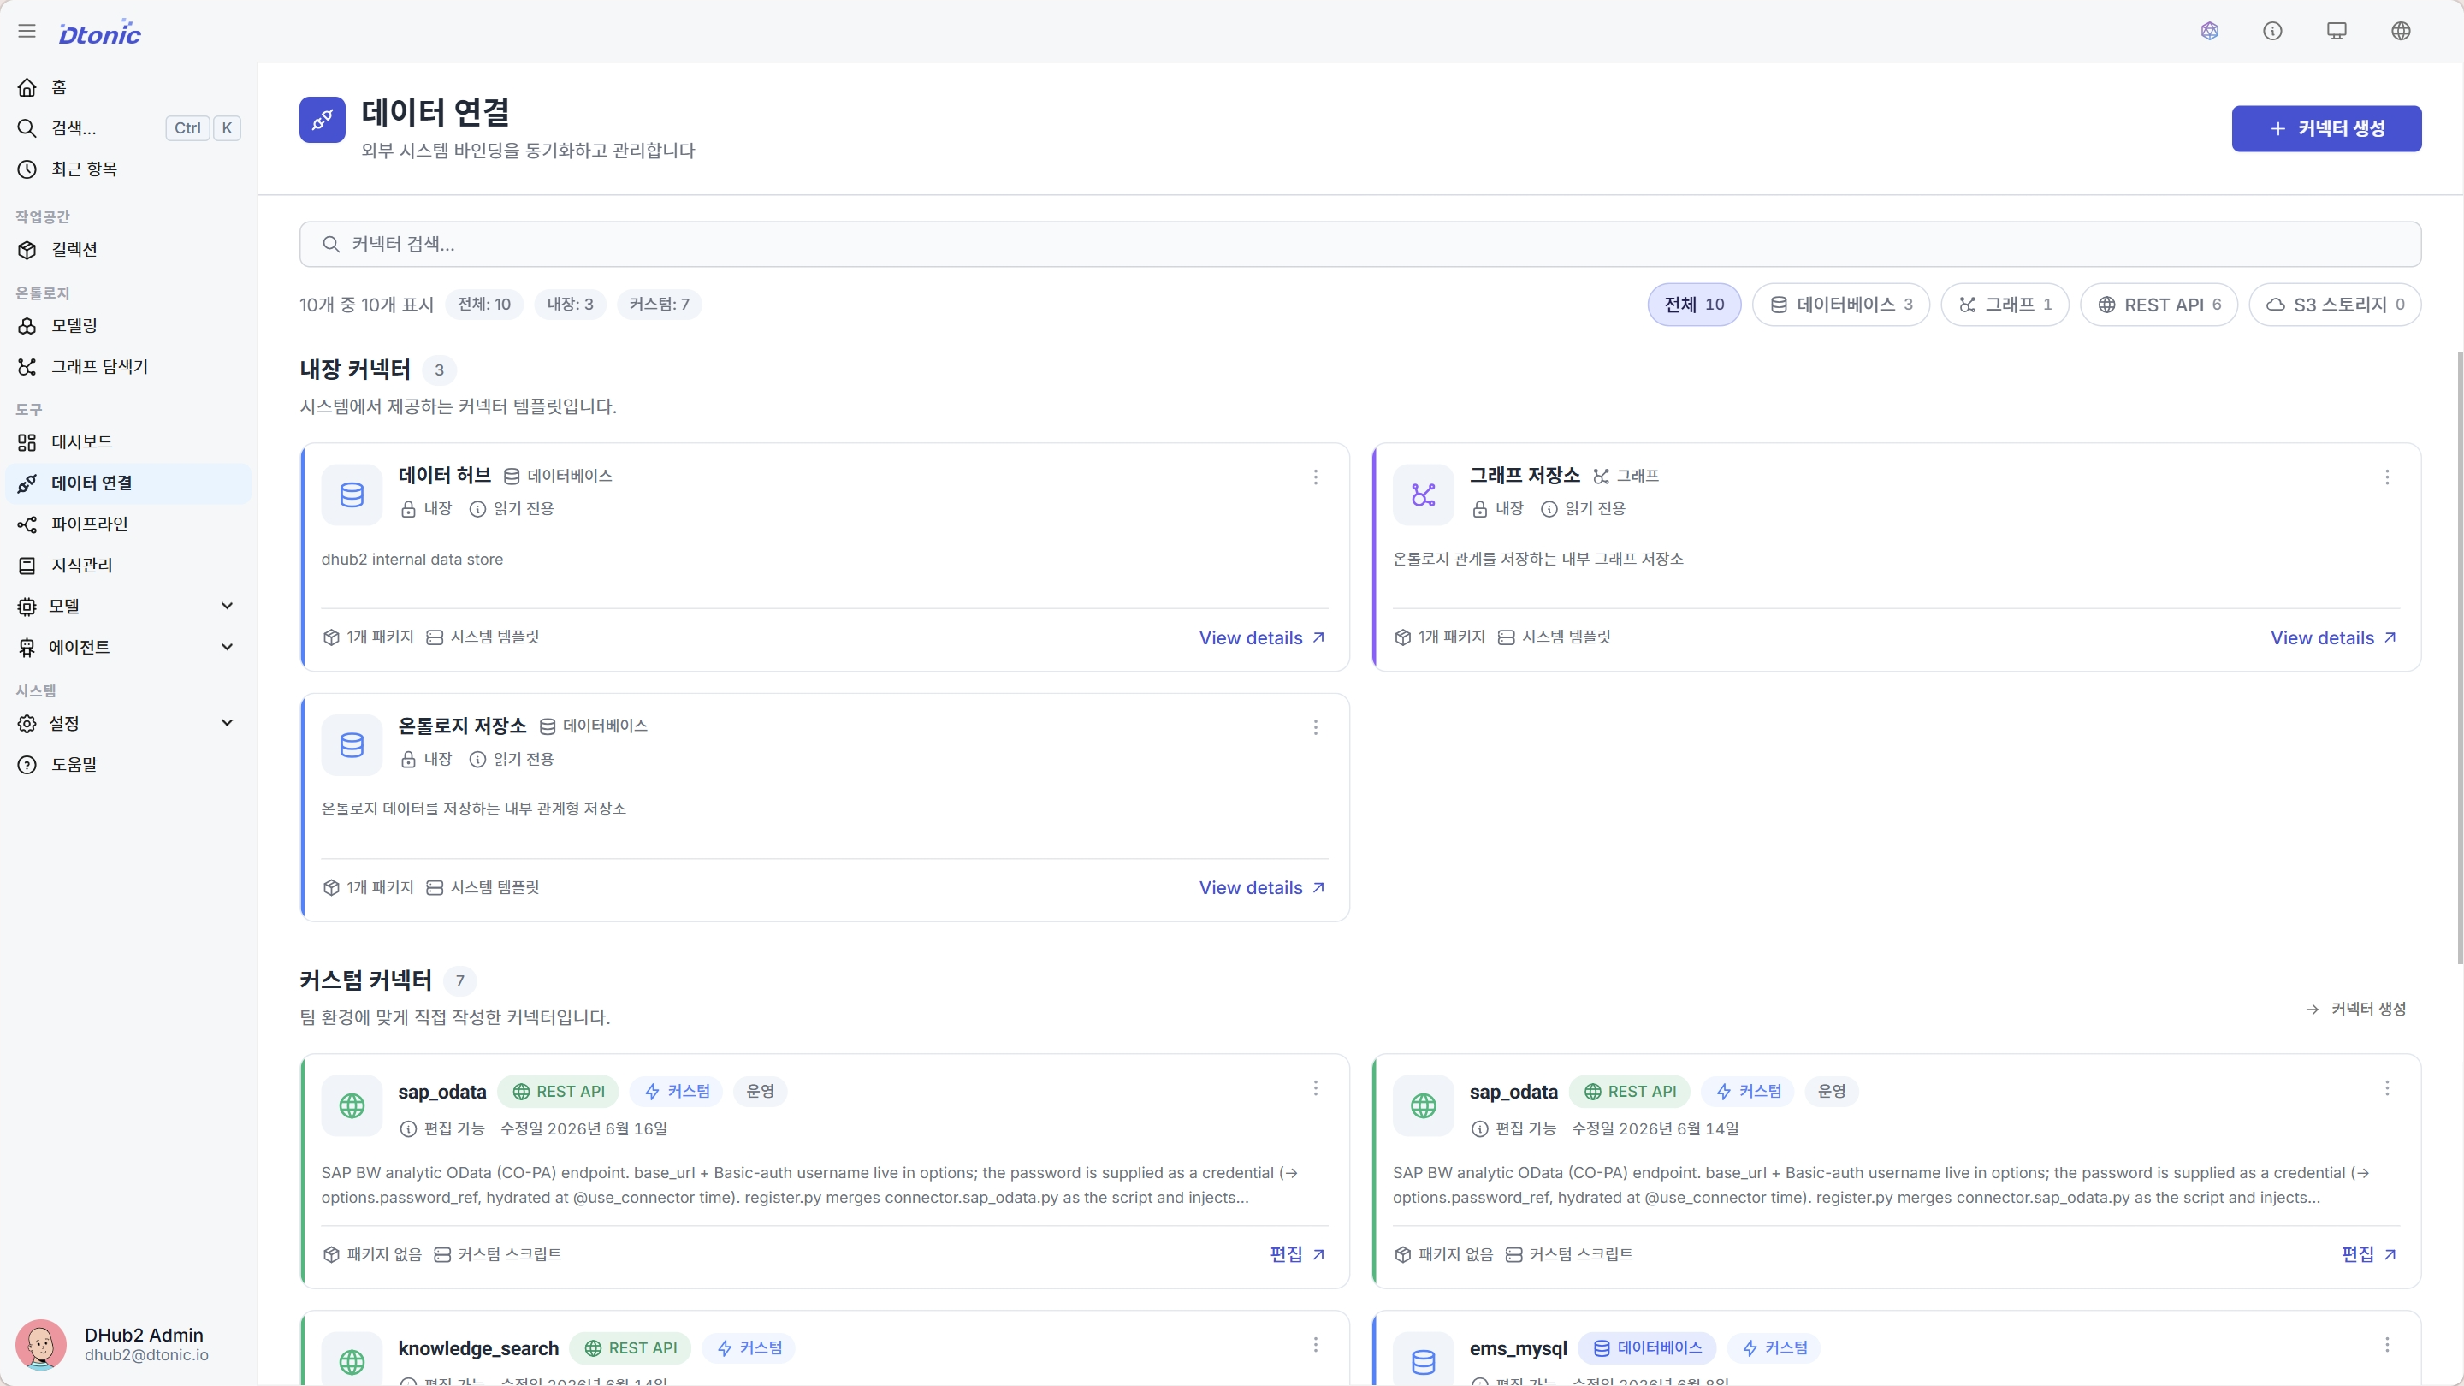Open the info icon in top bar
Screen dimensions: 2464x1386
coord(2272,32)
